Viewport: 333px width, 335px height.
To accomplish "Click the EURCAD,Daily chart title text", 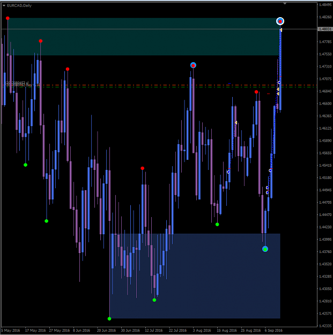I will 19,5.
